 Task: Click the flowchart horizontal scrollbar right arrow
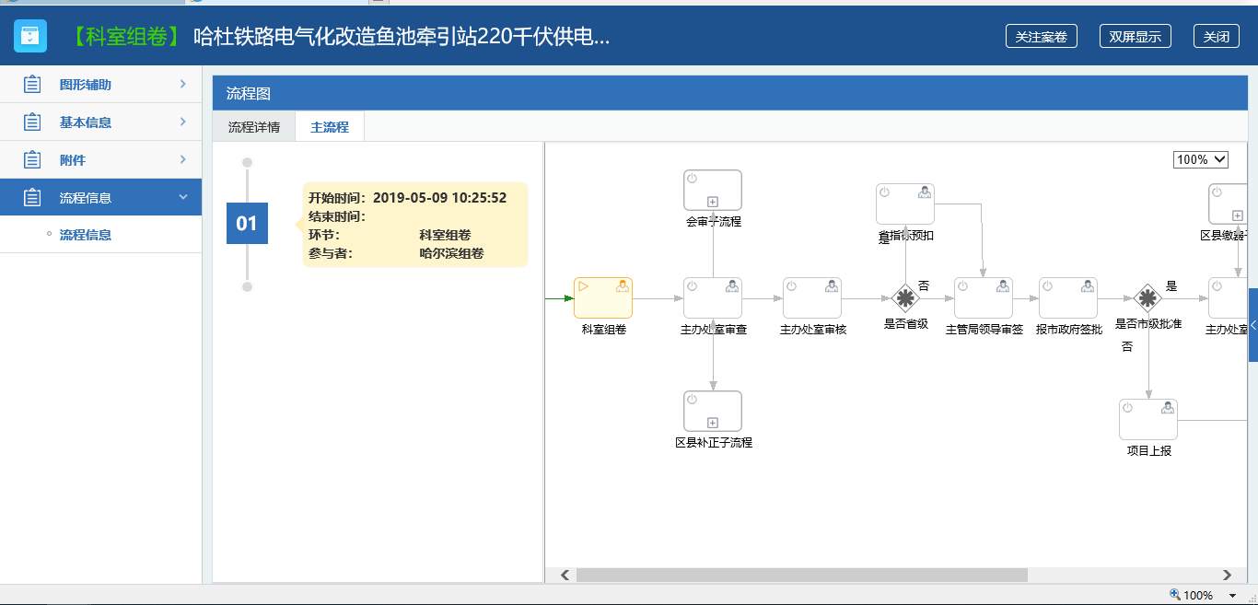click(x=1227, y=575)
